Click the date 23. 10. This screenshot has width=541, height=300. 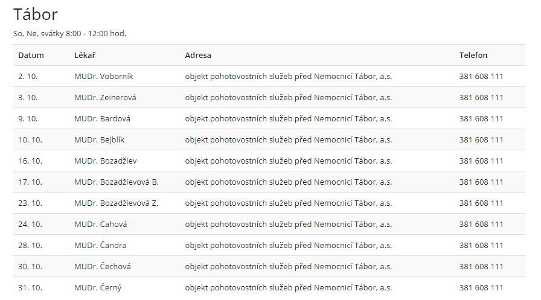tap(30, 203)
